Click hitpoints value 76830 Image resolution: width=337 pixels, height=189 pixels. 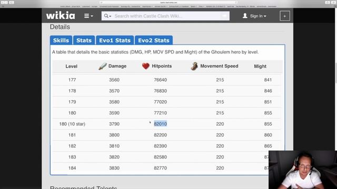pos(160,91)
